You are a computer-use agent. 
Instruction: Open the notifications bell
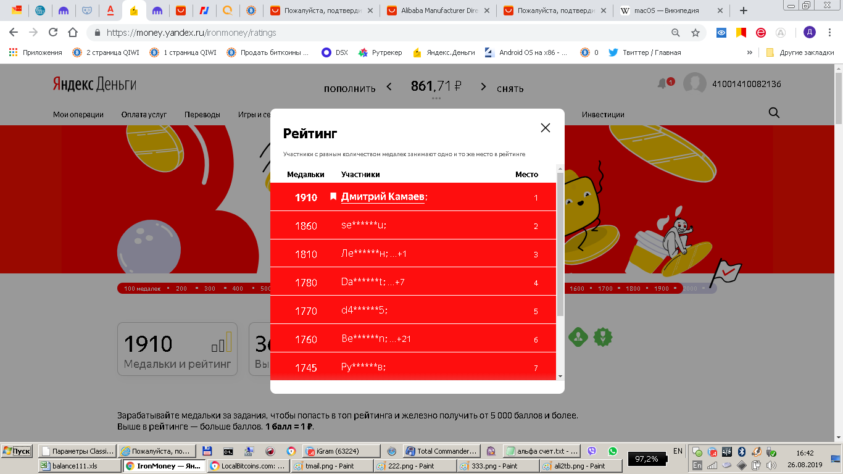click(664, 83)
